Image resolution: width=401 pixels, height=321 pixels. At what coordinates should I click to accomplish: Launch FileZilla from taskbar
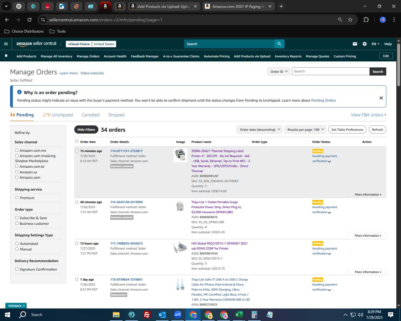tap(147, 315)
